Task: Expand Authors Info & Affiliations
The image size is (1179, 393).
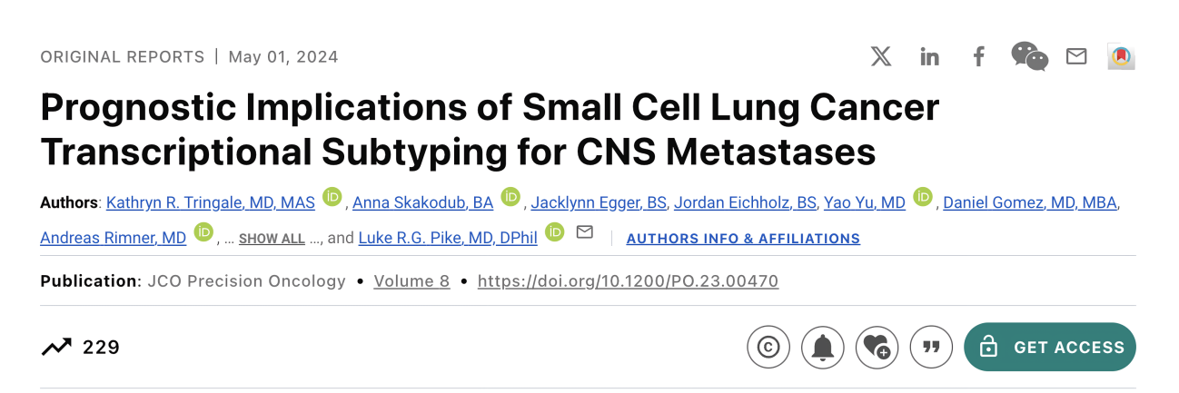Action: click(743, 239)
